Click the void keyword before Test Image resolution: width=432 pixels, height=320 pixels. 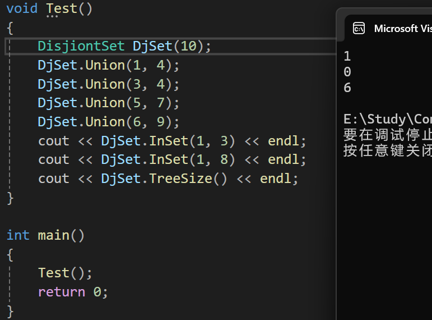point(22,8)
